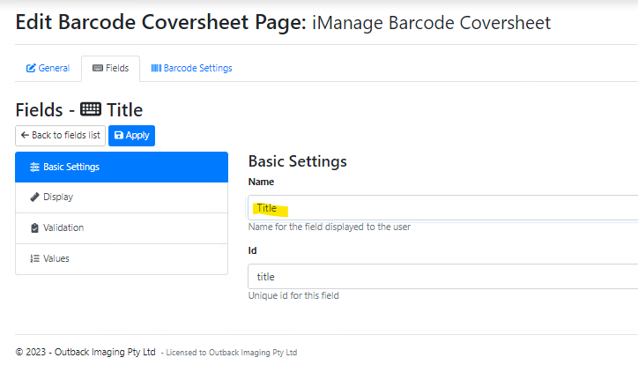Screen dimensions: 638x380
Task: Focus the Name field containing Title
Action: [441, 208]
